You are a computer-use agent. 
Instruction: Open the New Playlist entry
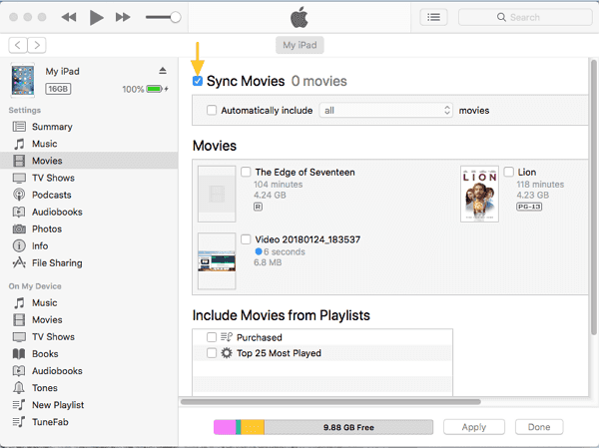click(x=58, y=405)
